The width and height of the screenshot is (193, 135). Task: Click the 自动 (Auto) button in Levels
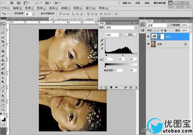[130, 35]
